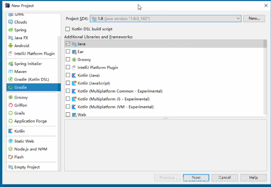Click the Application Forge icon
The height and width of the screenshot is (187, 271).
point(11,121)
